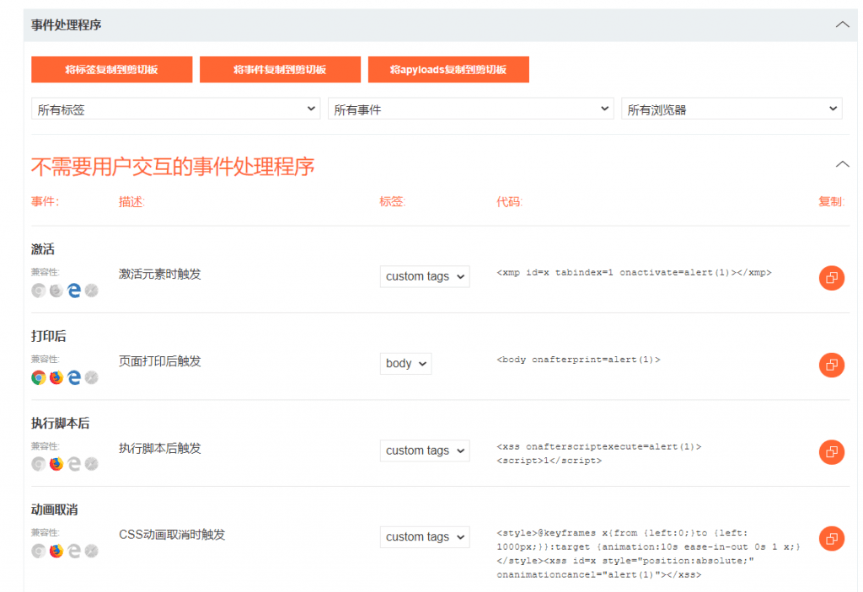Click the Safari icon in the 执行脚本后 row
The image size is (863, 592).
tap(91, 464)
